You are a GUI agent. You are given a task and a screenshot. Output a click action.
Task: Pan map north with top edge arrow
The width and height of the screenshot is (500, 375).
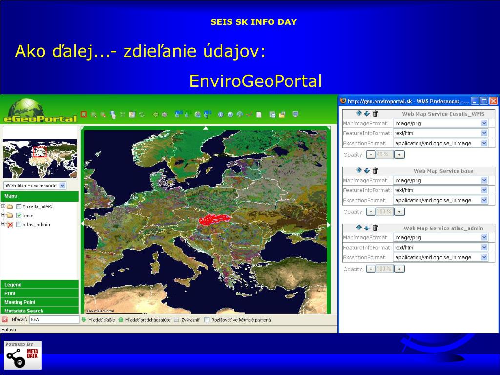click(206, 128)
